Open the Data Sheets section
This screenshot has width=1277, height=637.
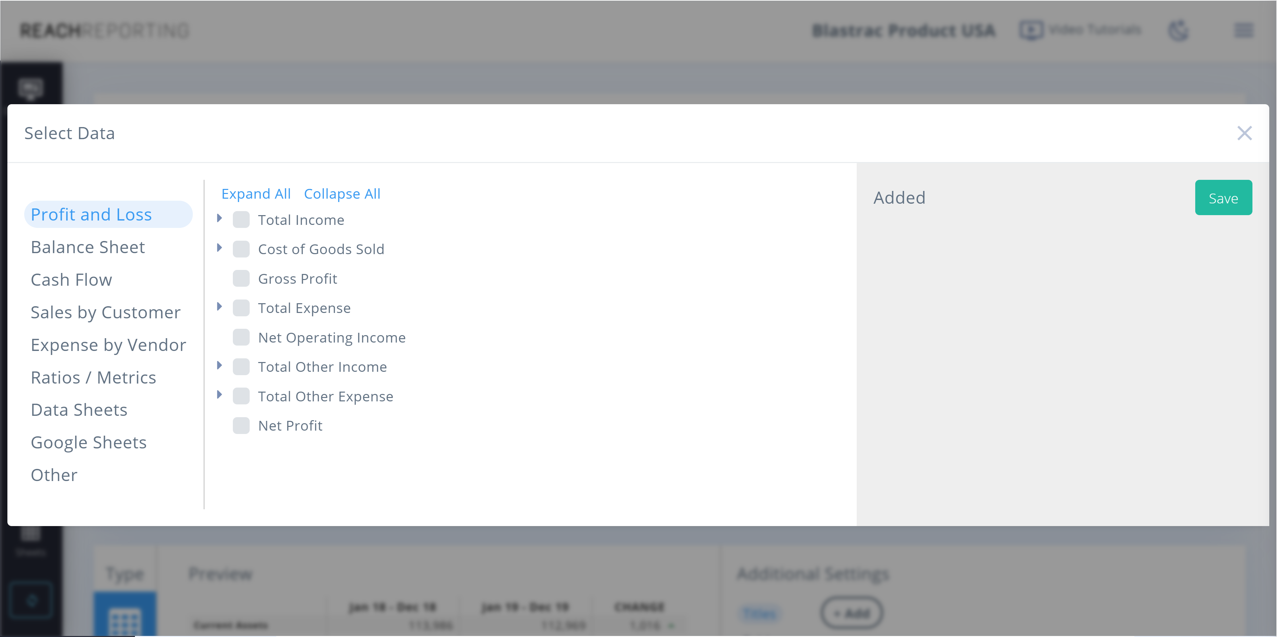(78, 409)
